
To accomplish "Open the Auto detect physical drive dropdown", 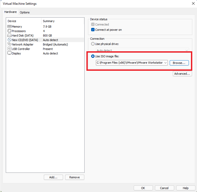I will 142,50.
